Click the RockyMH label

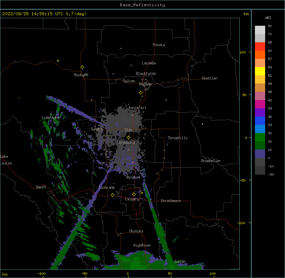(81, 75)
